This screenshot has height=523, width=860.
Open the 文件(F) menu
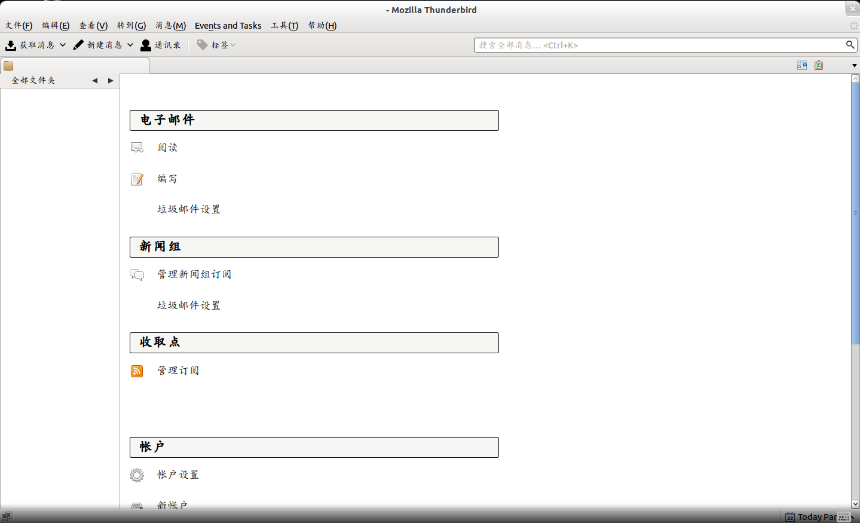(19, 26)
